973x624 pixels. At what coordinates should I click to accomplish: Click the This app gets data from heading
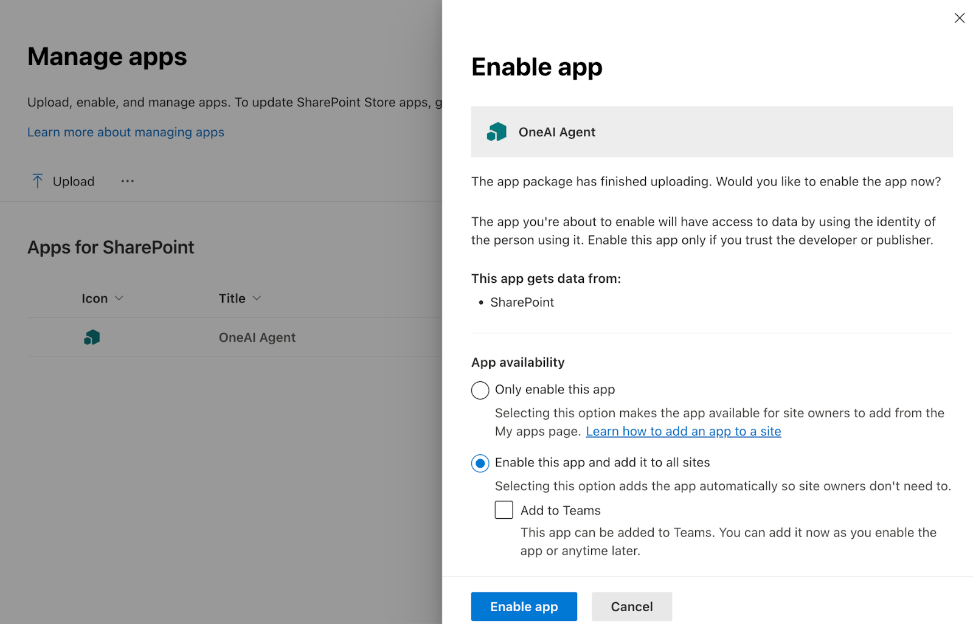click(x=546, y=279)
